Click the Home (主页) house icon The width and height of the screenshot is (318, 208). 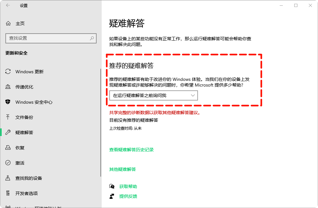point(8,23)
